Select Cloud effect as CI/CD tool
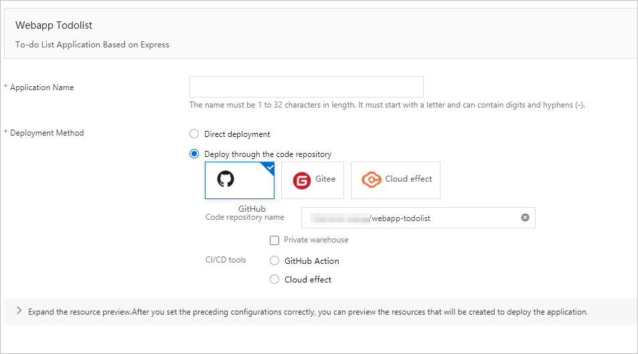 [274, 279]
